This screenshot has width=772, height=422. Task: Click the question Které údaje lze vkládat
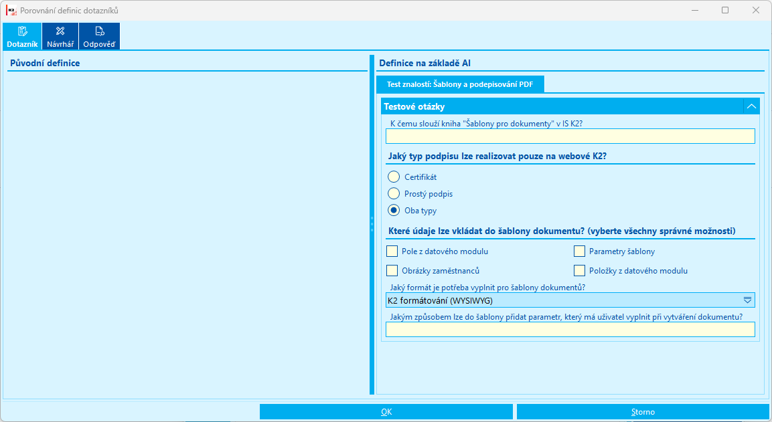(x=562, y=231)
